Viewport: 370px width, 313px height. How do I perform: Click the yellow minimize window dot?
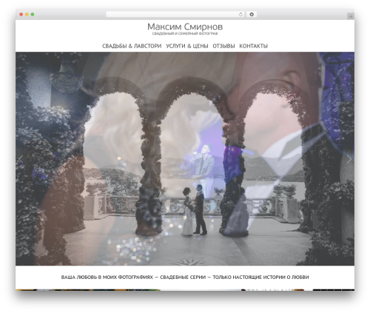pos(27,14)
